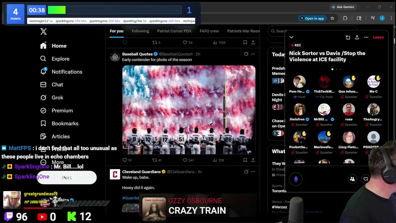Click the Grok icon on the Baseball Quotes post

(x=246, y=54)
